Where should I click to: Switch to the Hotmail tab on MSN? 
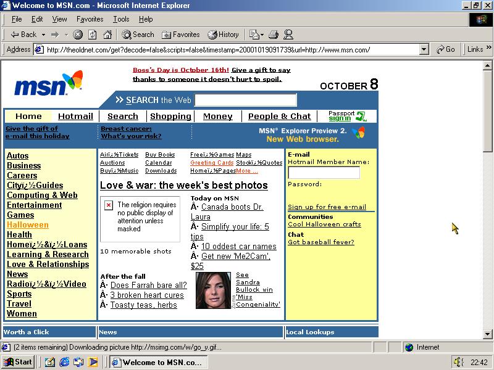[75, 116]
